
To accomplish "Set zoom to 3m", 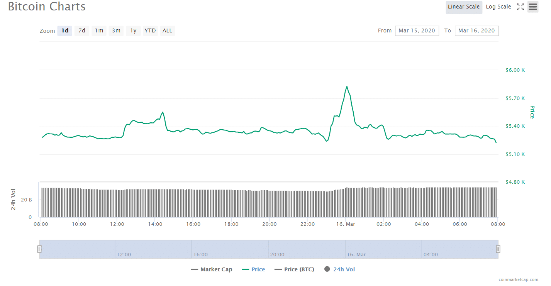I will tap(116, 31).
